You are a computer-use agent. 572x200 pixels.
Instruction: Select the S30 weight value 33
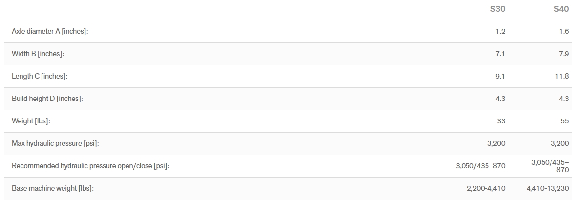pyautogui.click(x=501, y=121)
